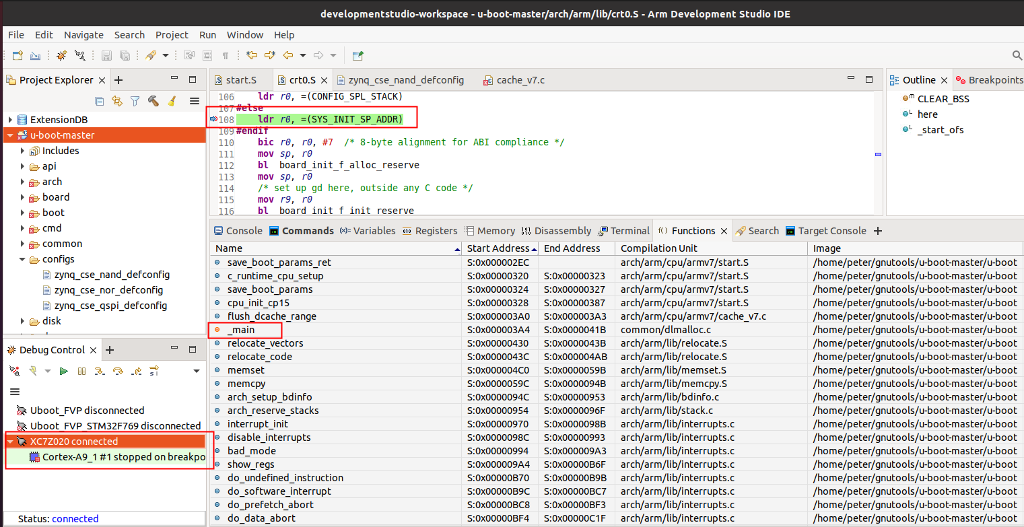
Task: Click the filter funnel icon in Project Explorer
Action: [x=135, y=102]
